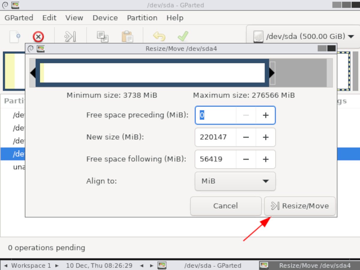Apply all operations with the green checkmark icon
The image size is (360, 270).
(x=183, y=36)
